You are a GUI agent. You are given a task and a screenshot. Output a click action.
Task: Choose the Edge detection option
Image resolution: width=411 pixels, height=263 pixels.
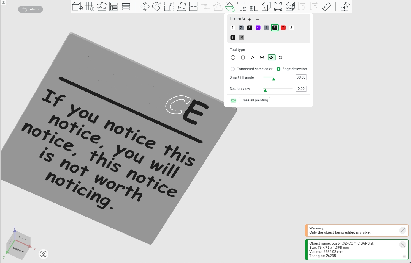(291, 69)
